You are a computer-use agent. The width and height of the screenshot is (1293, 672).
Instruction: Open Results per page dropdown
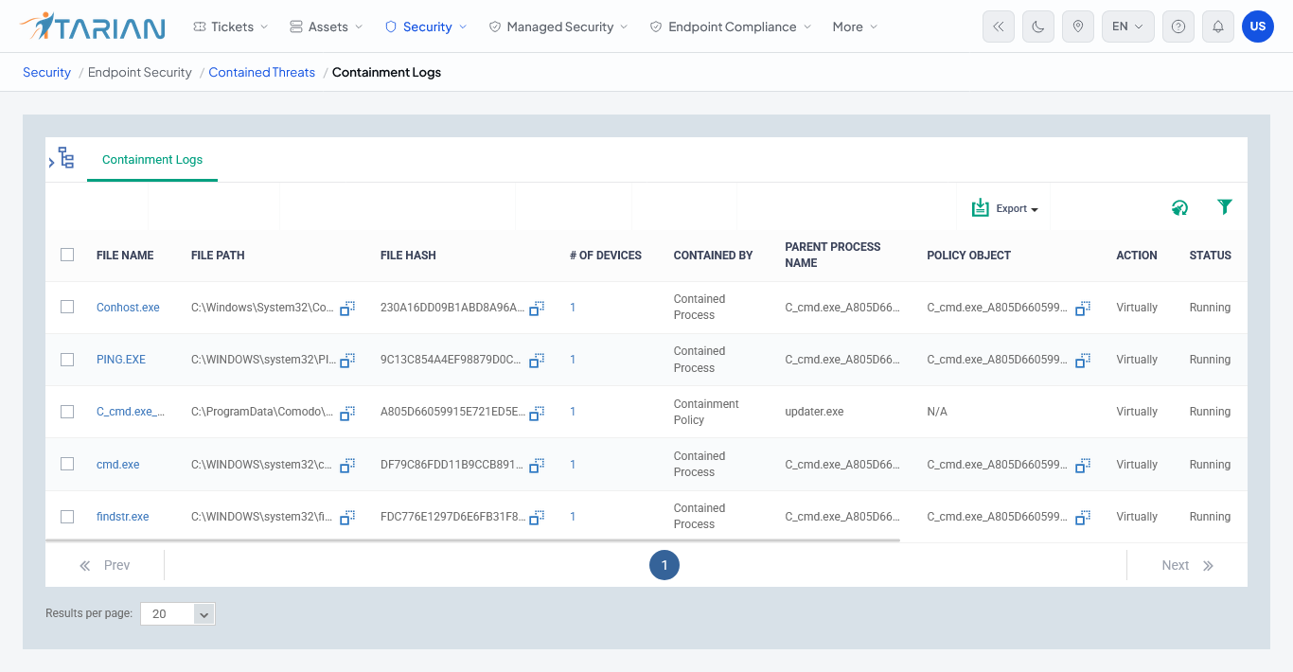click(178, 614)
